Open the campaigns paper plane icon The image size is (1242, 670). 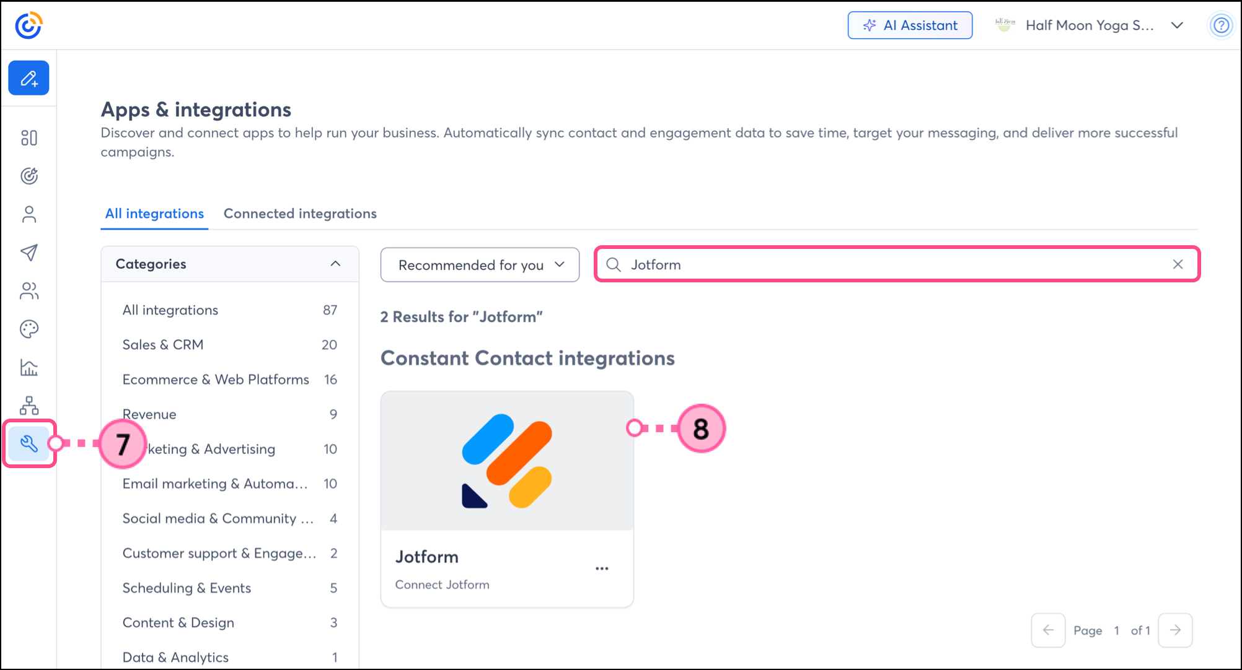29,253
